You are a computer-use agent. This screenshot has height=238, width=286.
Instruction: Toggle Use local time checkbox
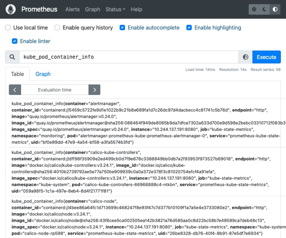pos(8,28)
